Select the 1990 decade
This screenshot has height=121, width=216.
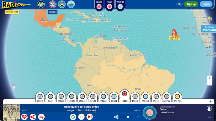tap(135, 97)
